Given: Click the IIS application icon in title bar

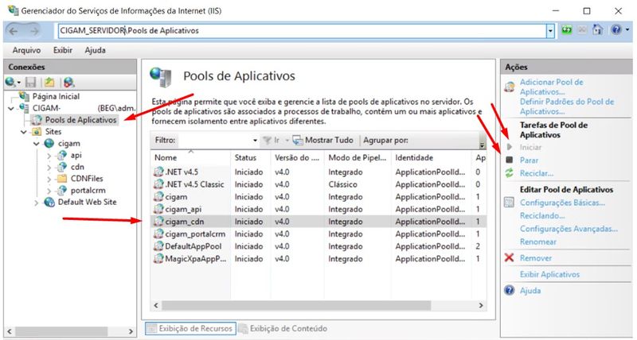Looking at the screenshot, I should click(13, 10).
